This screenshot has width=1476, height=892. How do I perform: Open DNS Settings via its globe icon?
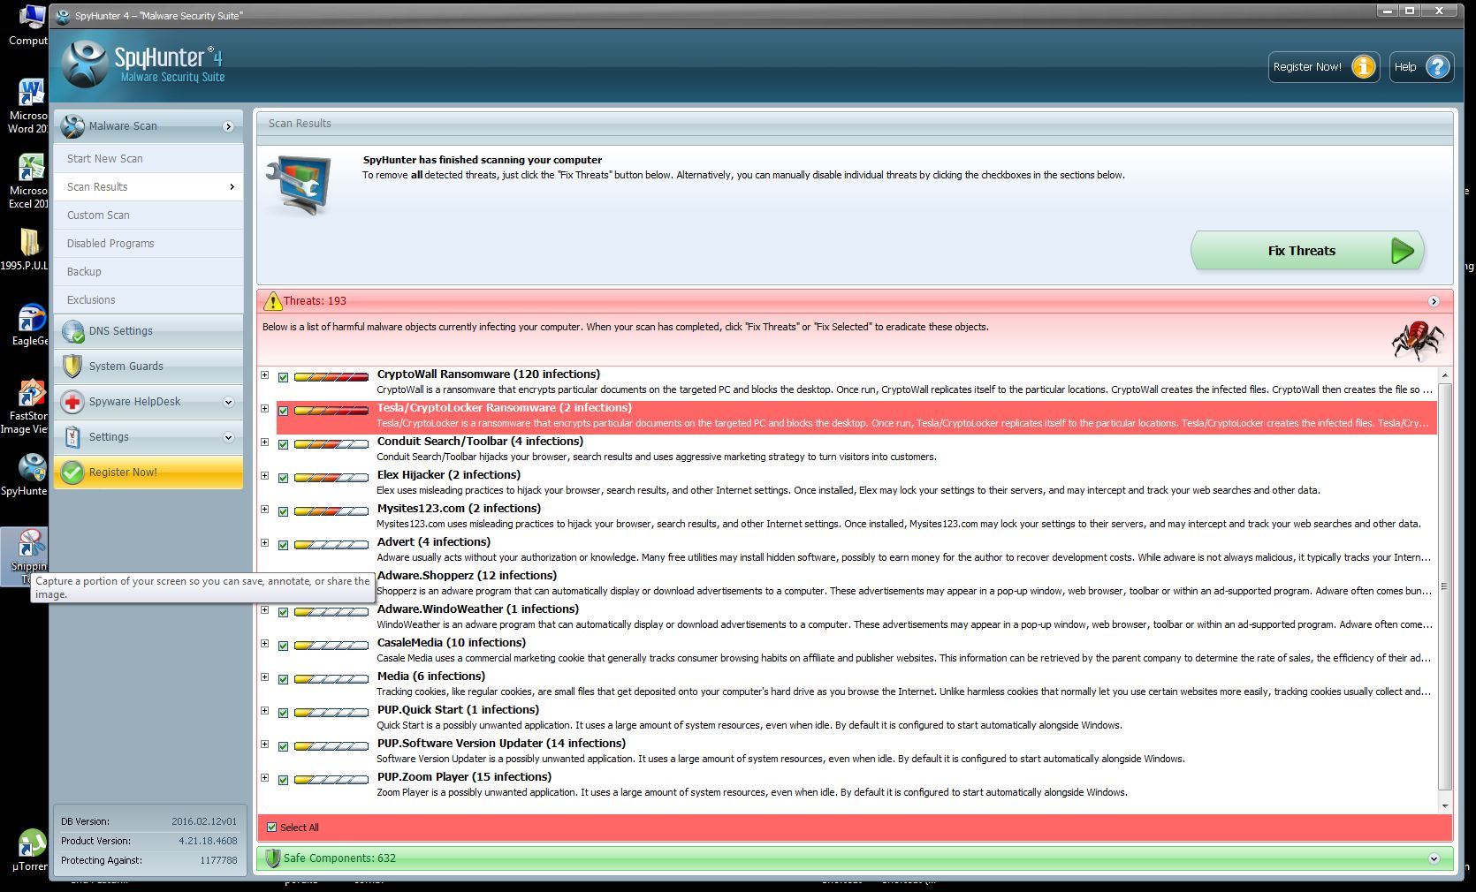(x=72, y=331)
